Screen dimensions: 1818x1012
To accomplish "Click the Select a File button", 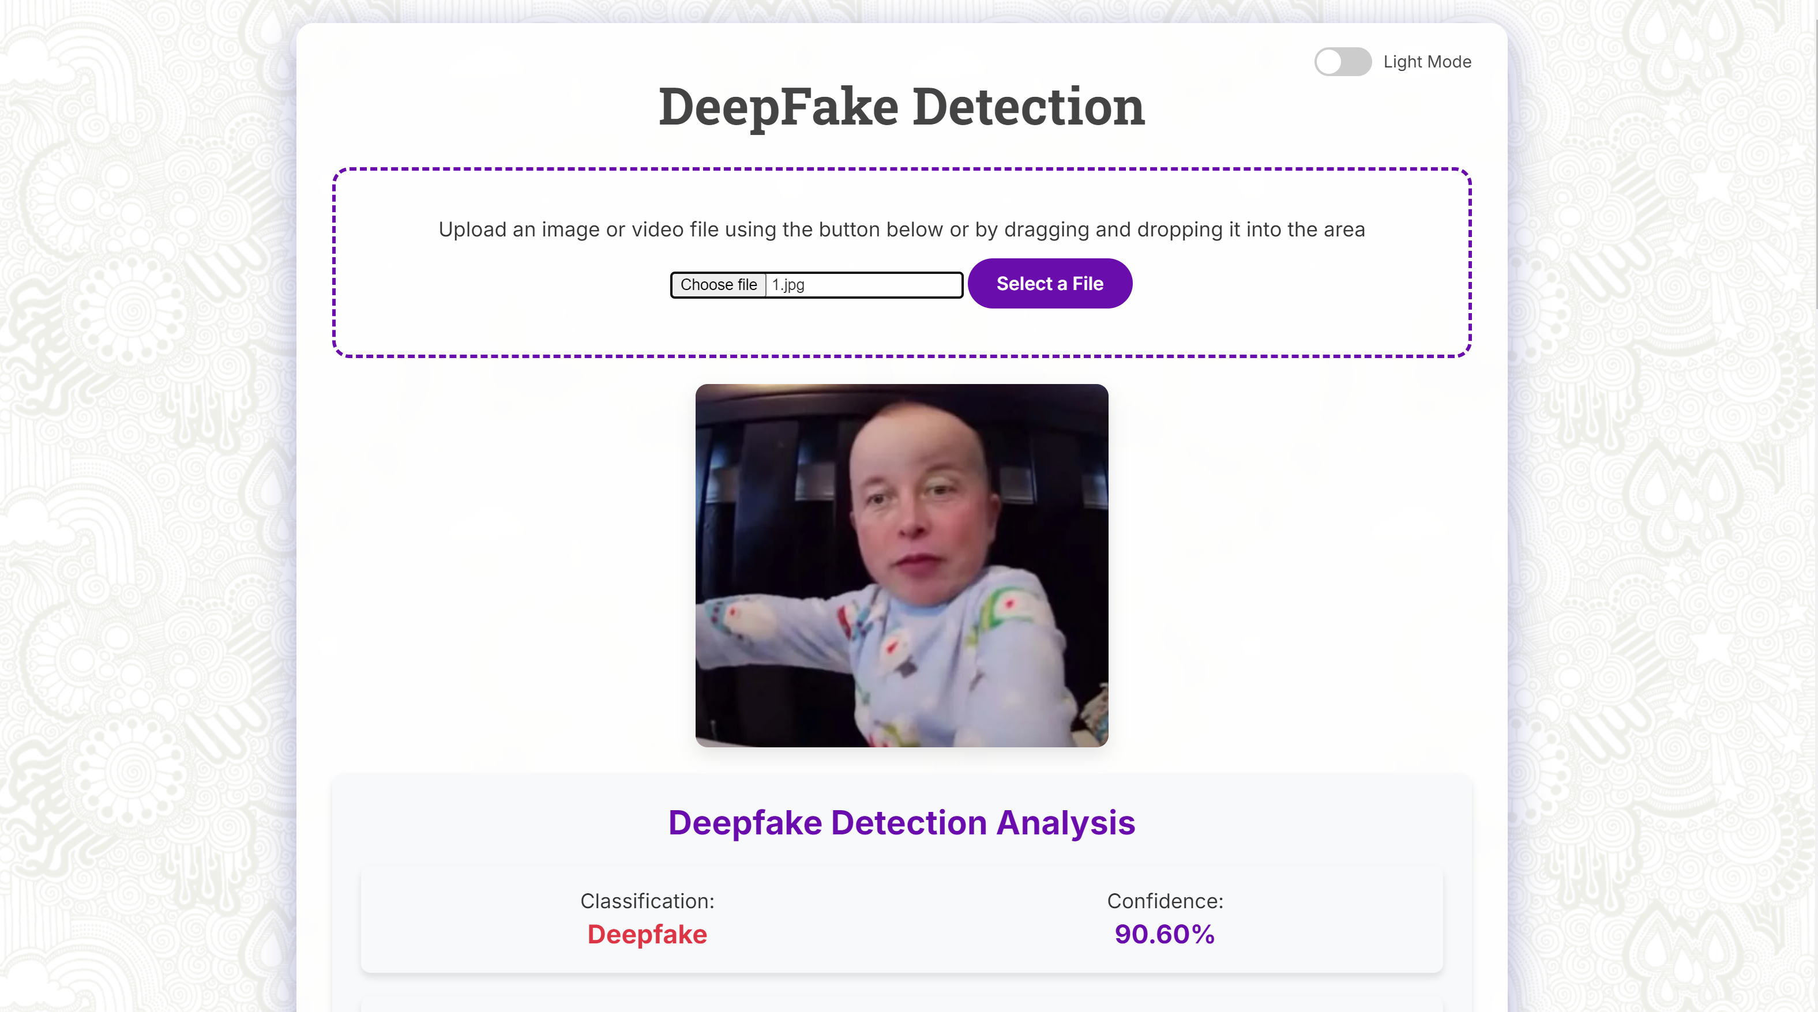I will (1049, 284).
